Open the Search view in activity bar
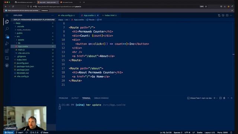The image size is (238, 134). 7,29
